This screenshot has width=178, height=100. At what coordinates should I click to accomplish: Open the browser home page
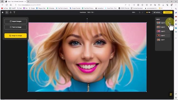click(x=11, y=5)
